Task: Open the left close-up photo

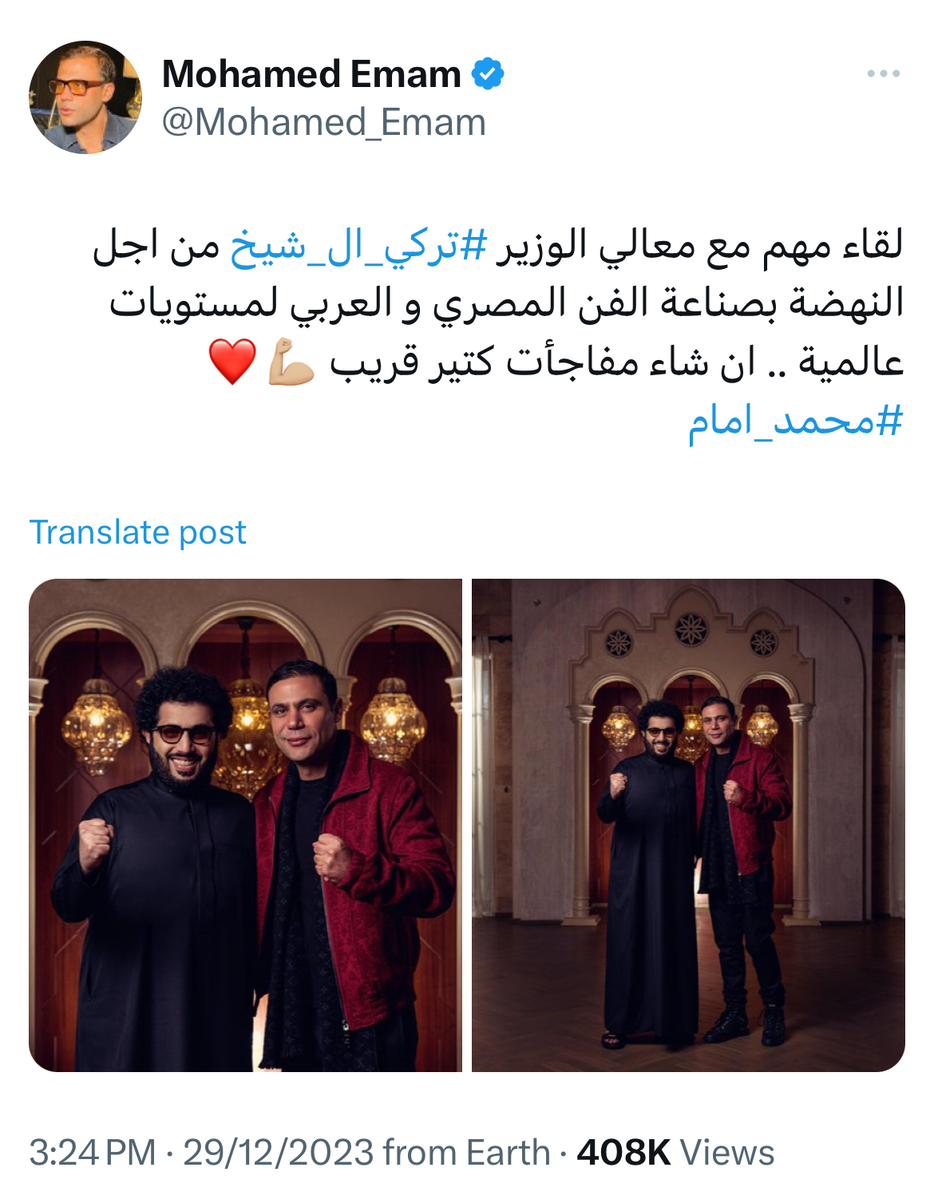Action: coord(246,825)
